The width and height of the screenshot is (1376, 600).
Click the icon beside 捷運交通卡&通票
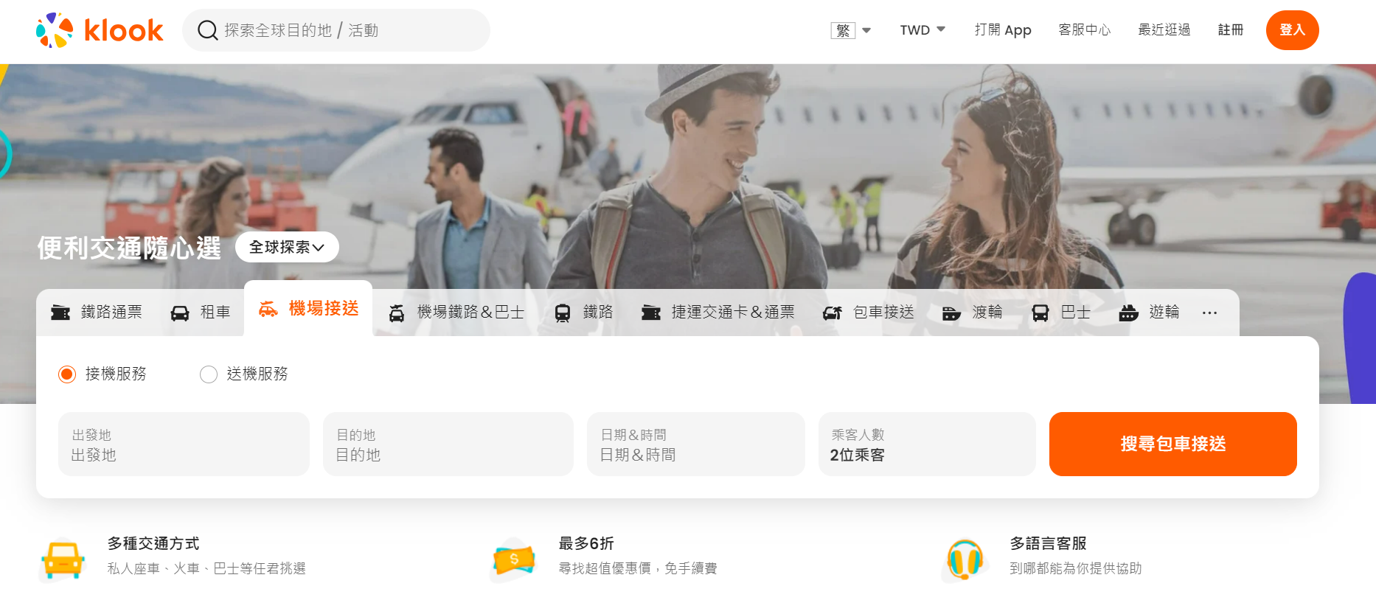(x=651, y=313)
